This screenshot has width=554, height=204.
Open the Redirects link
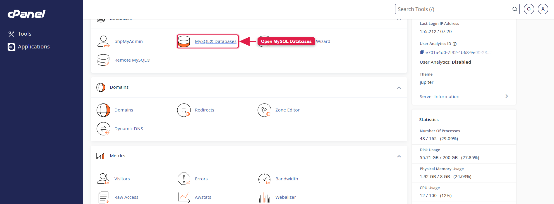coord(205,110)
